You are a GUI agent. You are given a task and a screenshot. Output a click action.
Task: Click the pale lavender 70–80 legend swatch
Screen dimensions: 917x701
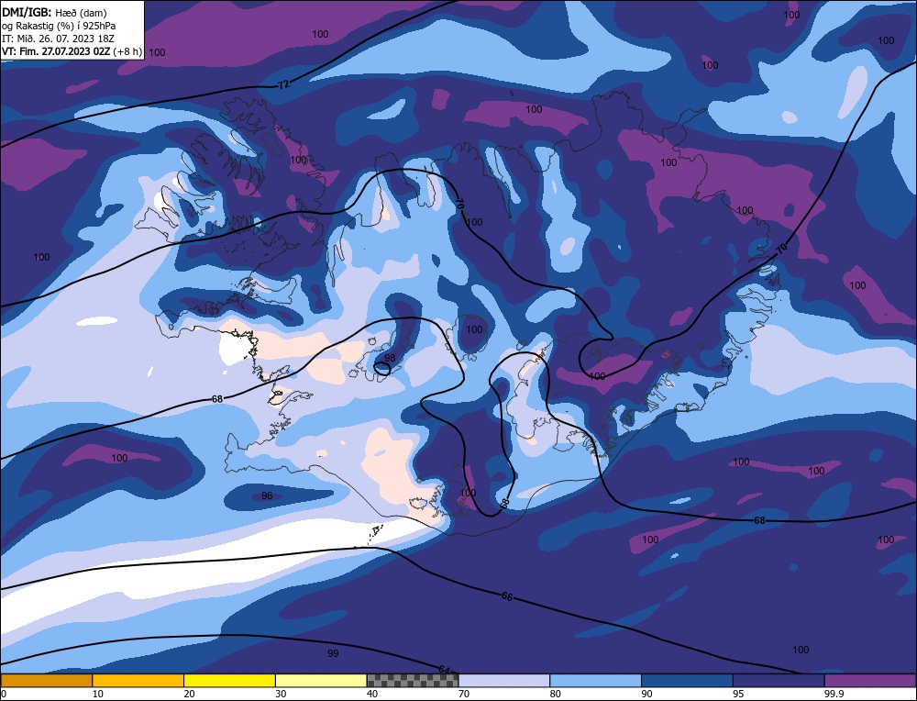(504, 680)
